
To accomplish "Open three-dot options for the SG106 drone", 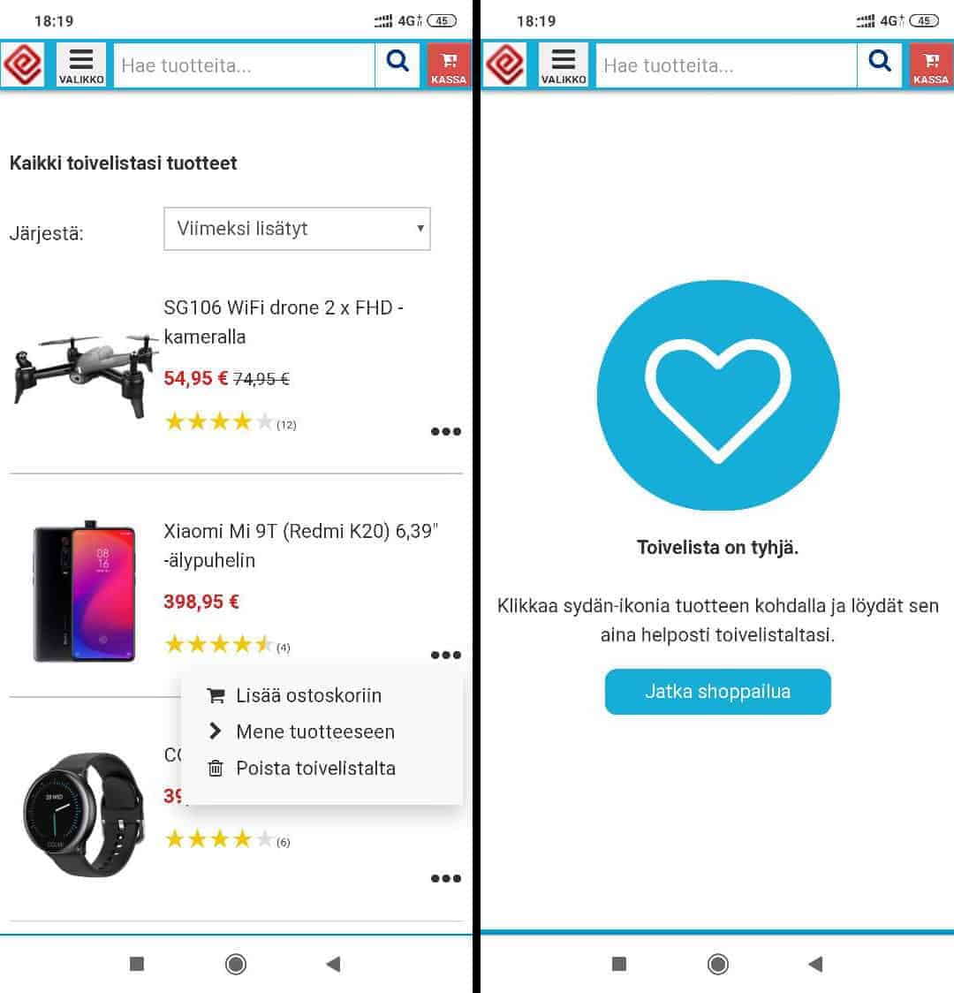I will (446, 432).
